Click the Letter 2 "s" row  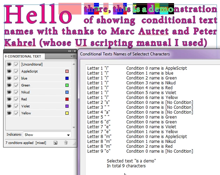click(x=140, y=102)
